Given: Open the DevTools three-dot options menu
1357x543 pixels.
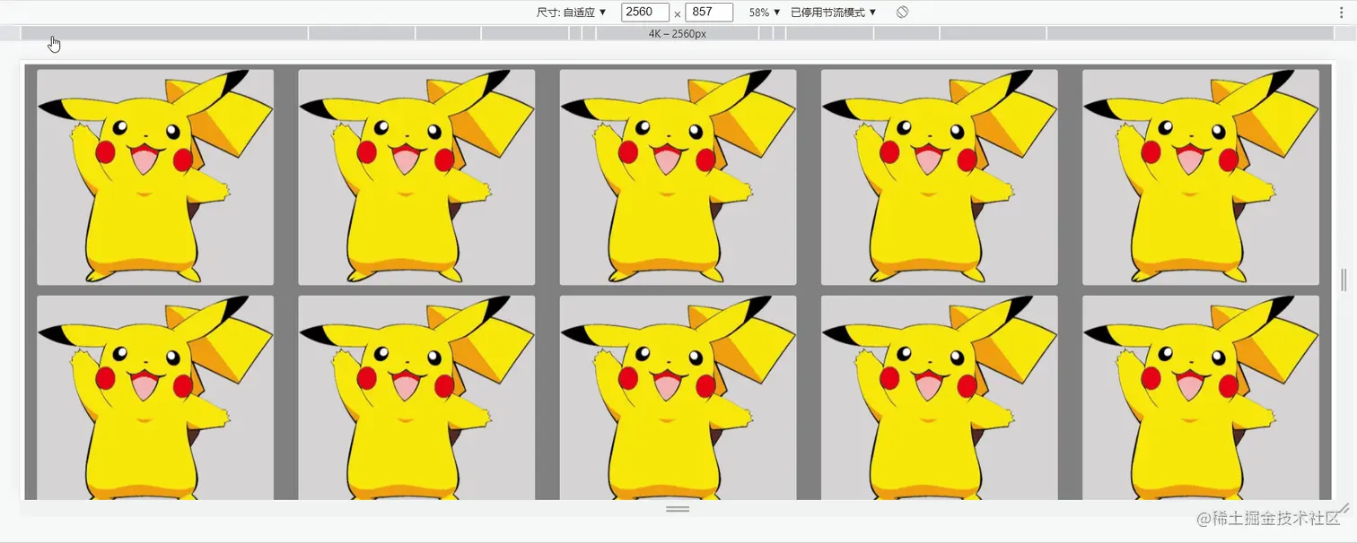Looking at the screenshot, I should tap(1341, 12).
